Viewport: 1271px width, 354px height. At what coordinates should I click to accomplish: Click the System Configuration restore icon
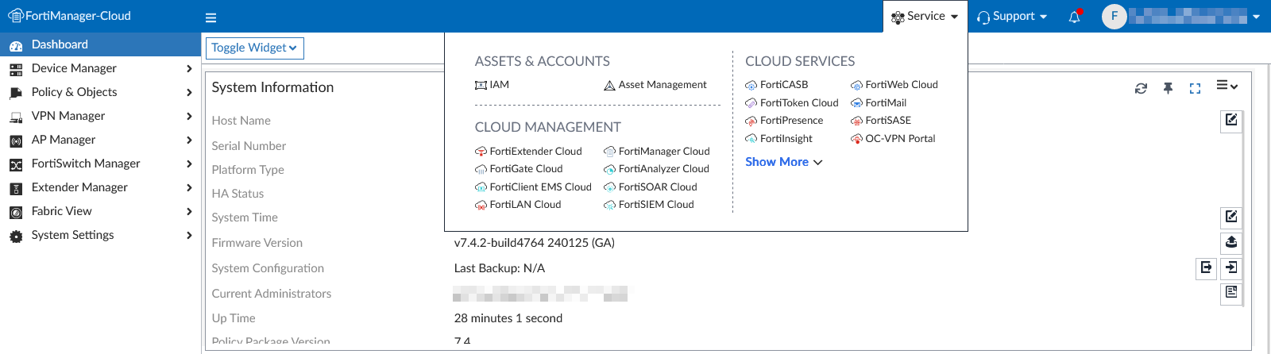coord(1230,268)
